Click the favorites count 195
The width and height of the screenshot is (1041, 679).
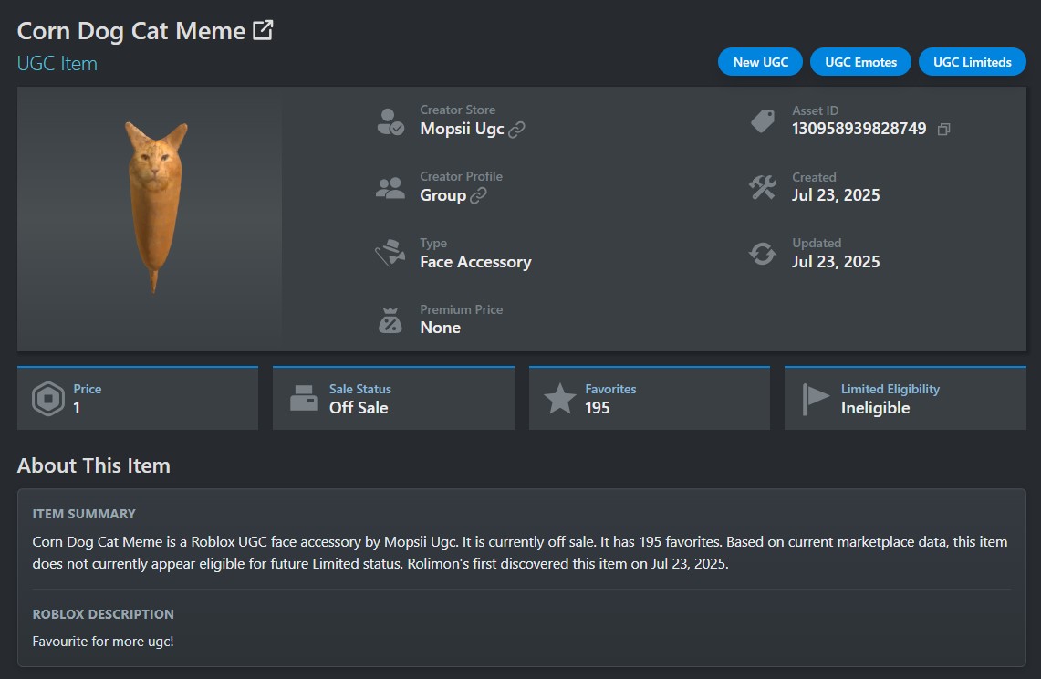tap(597, 408)
